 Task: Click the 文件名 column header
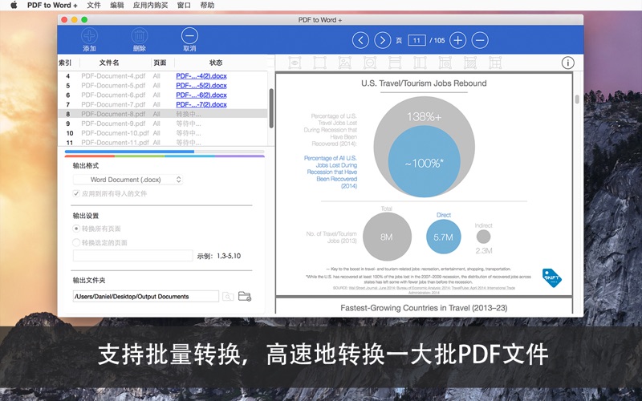click(x=109, y=63)
